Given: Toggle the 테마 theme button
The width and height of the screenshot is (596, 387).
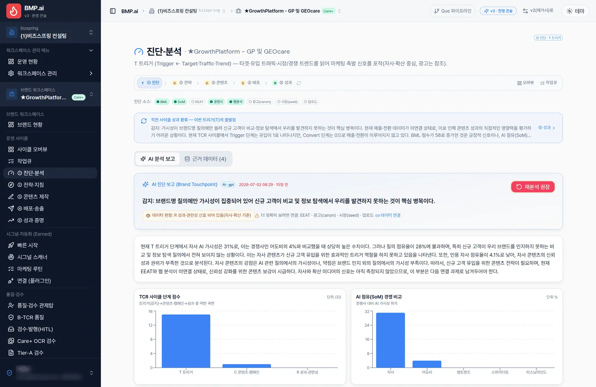Looking at the screenshot, I should tap(576, 11).
